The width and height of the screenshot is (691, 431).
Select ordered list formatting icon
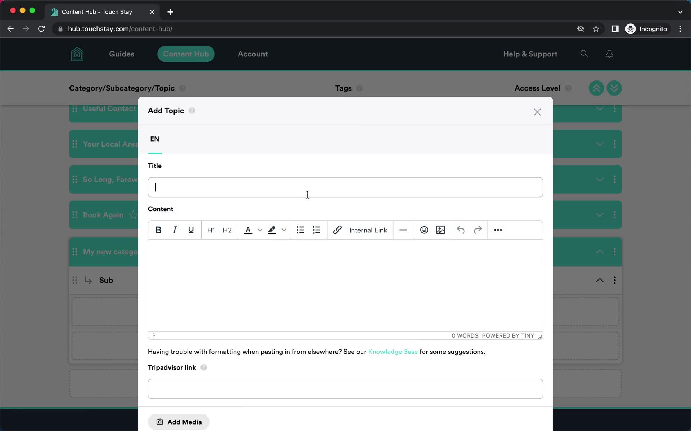coord(316,230)
